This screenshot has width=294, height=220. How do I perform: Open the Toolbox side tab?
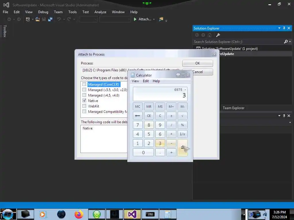tap(5, 31)
